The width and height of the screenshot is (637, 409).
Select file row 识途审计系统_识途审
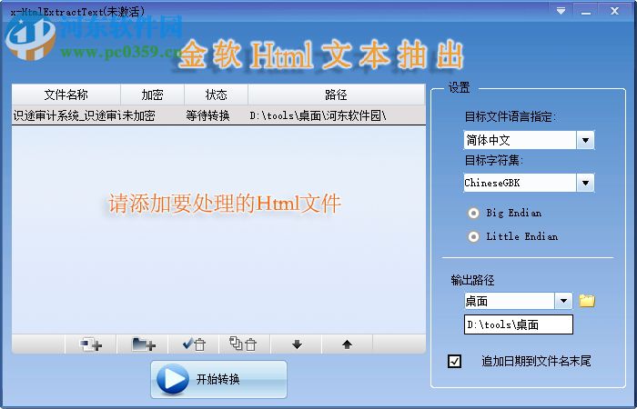pyautogui.click(x=218, y=115)
